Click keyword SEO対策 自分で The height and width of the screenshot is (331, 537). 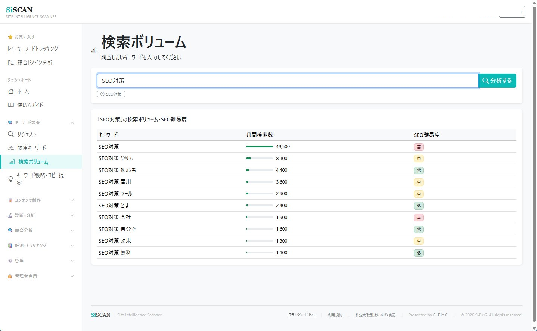tap(117, 229)
